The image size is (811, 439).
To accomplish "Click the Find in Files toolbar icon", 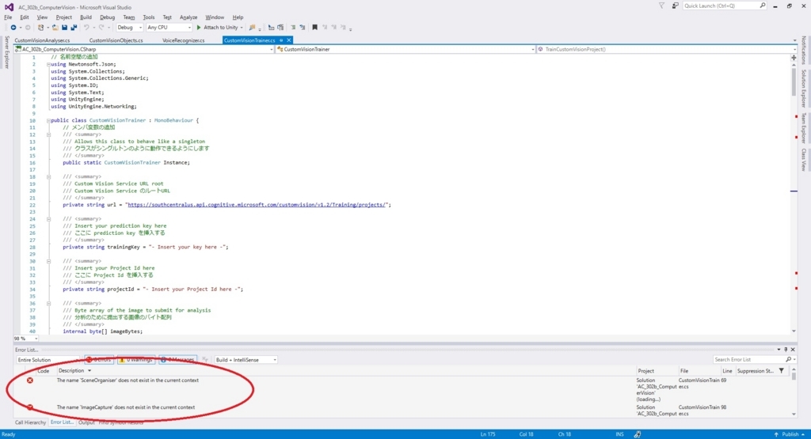I will tap(252, 28).
